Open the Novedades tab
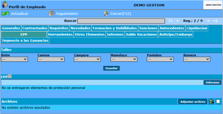 tap(81, 28)
